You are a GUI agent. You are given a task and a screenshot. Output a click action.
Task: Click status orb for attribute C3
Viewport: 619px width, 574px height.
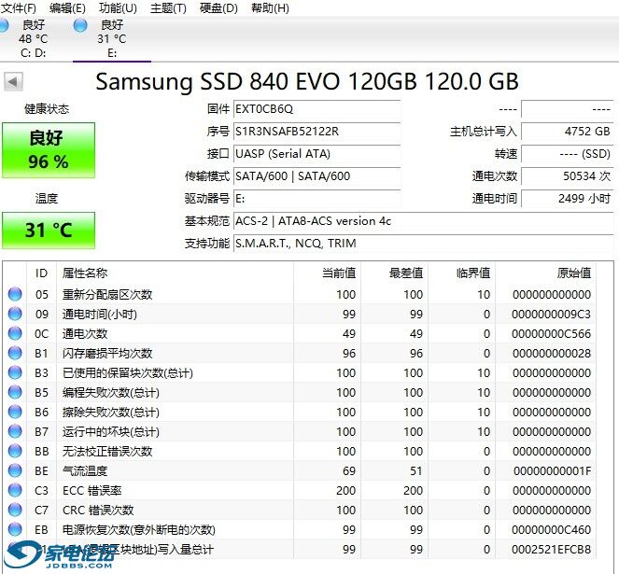[15, 490]
